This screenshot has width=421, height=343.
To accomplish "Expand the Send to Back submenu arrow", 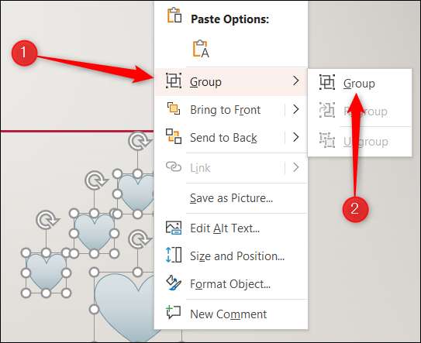I will click(x=296, y=137).
